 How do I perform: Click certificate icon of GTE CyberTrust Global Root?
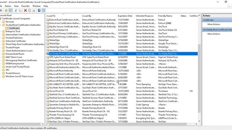[x=47, y=57]
